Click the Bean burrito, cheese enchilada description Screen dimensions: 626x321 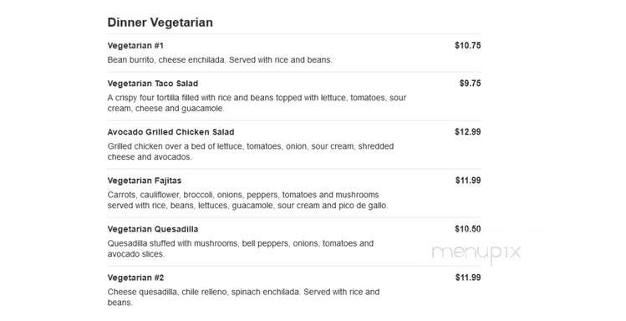(220, 60)
